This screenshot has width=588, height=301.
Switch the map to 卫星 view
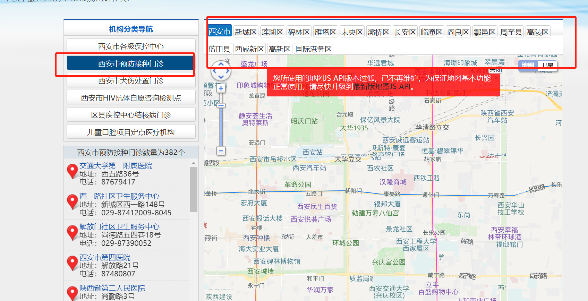[547, 65]
